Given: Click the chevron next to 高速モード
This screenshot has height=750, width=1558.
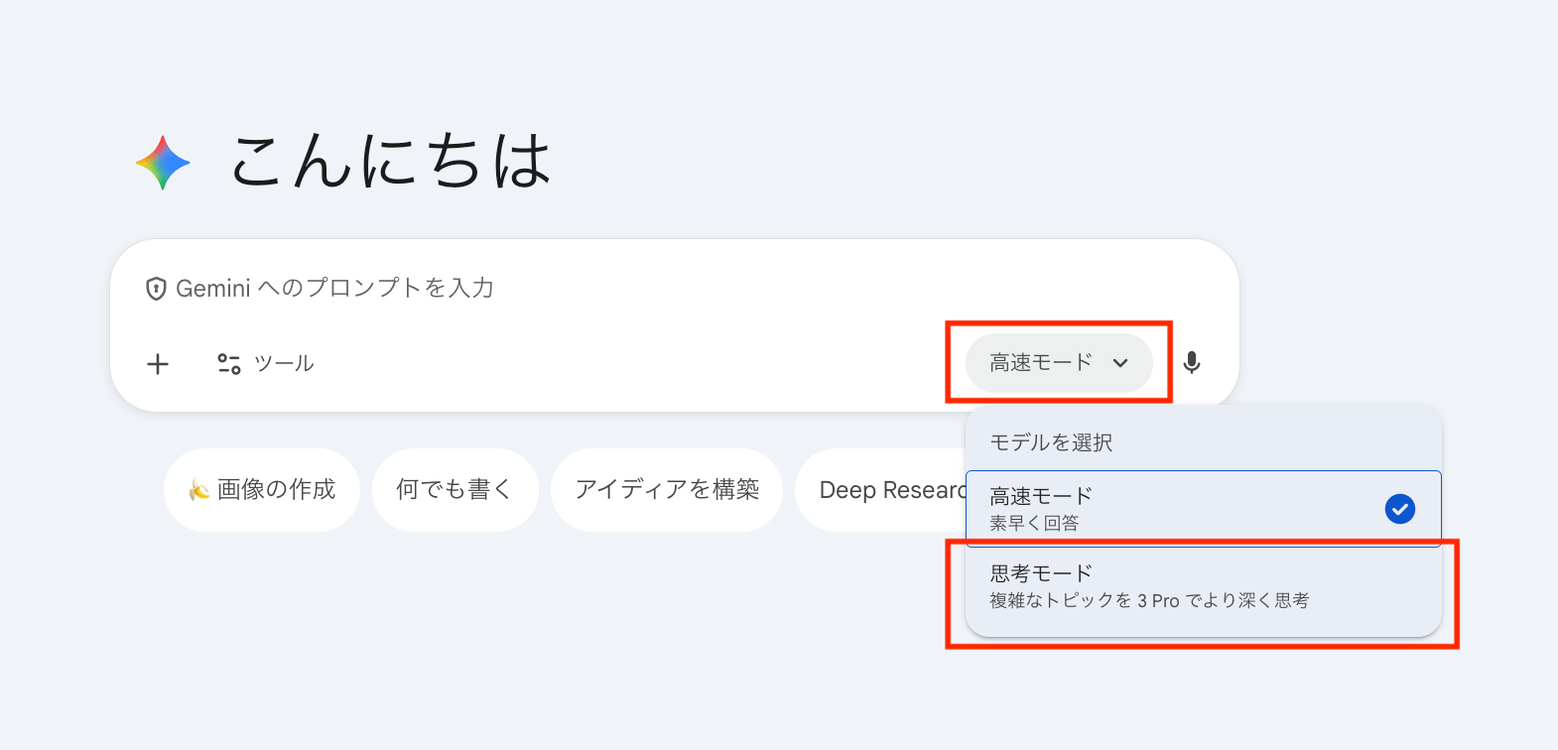Looking at the screenshot, I should [1120, 364].
